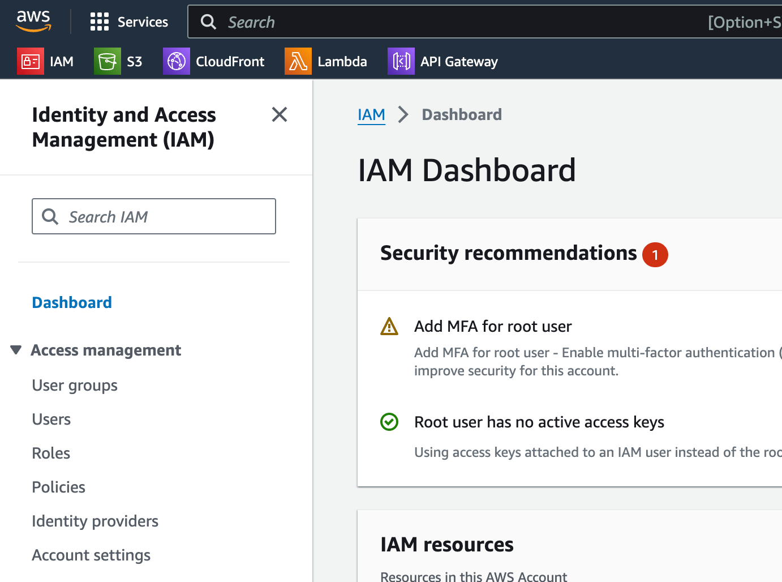Viewport: 782px width, 582px height.
Task: Click the Lambda favorites bar label
Action: tap(342, 62)
